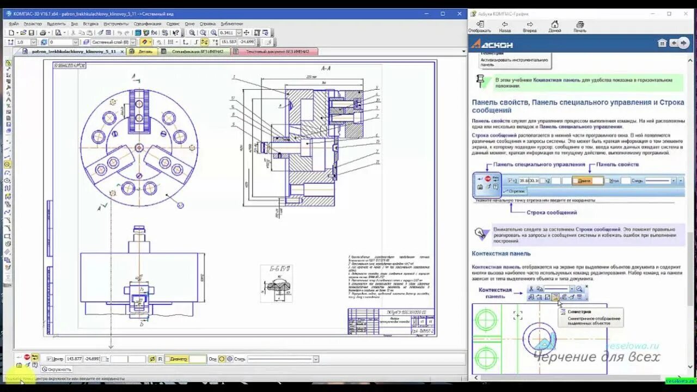This screenshot has height=392, width=697.
Task: Click Back arrow in help toolbar
Action: pyautogui.click(x=505, y=27)
